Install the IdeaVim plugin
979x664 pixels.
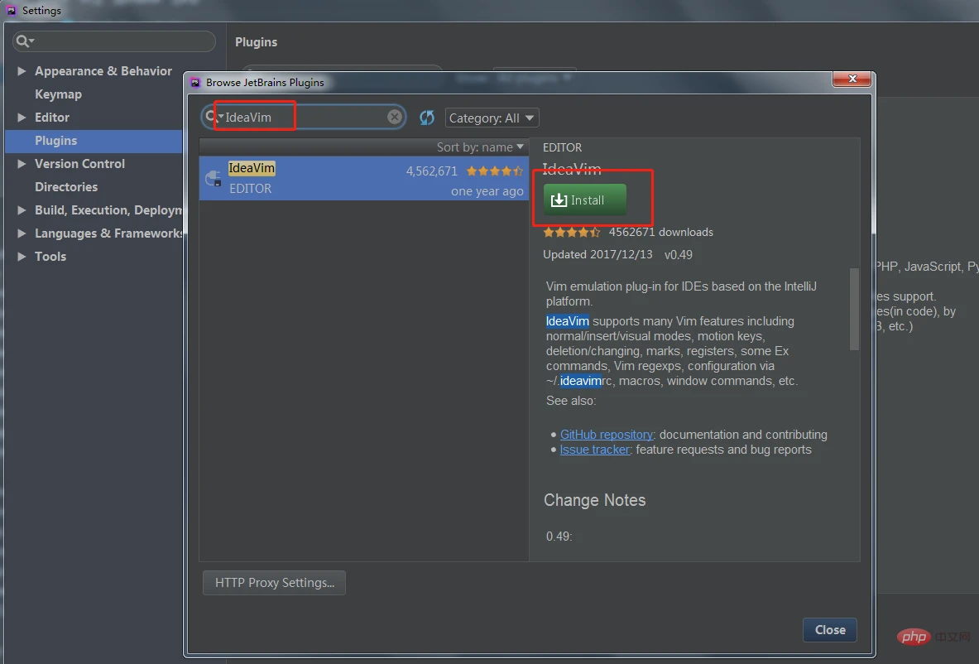tap(585, 200)
